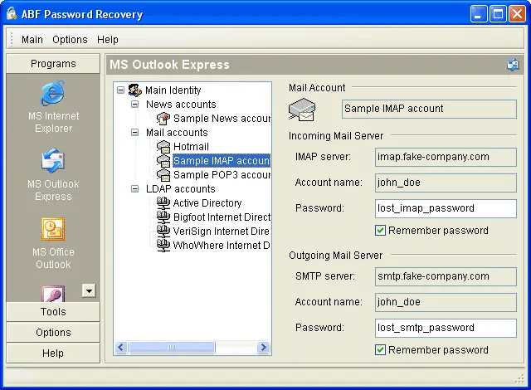Viewport: 531px width, 390px height.
Task: Open the MS Office Outlook sidebar icon
Action: pos(53,229)
